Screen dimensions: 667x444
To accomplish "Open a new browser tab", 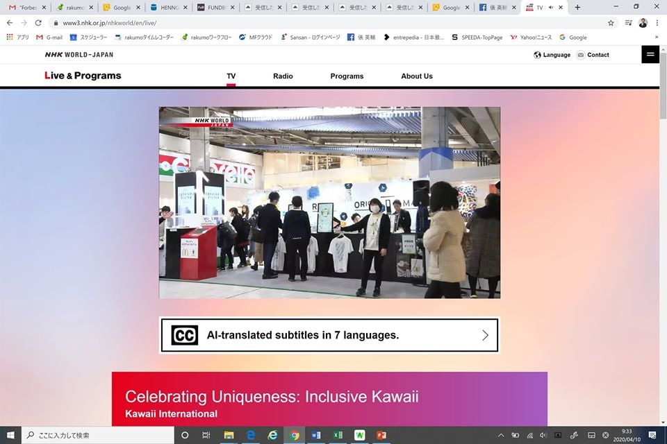I will 577,7.
